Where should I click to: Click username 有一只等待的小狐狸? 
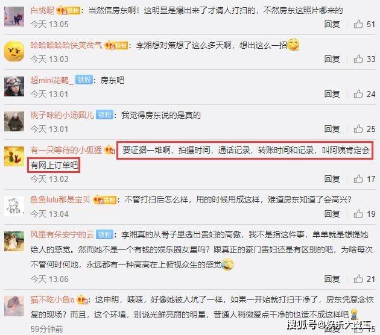[x=66, y=150]
